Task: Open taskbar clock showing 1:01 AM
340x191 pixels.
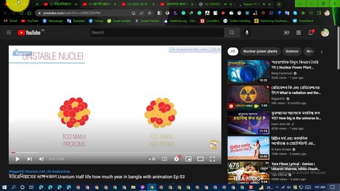Action: coord(320,187)
